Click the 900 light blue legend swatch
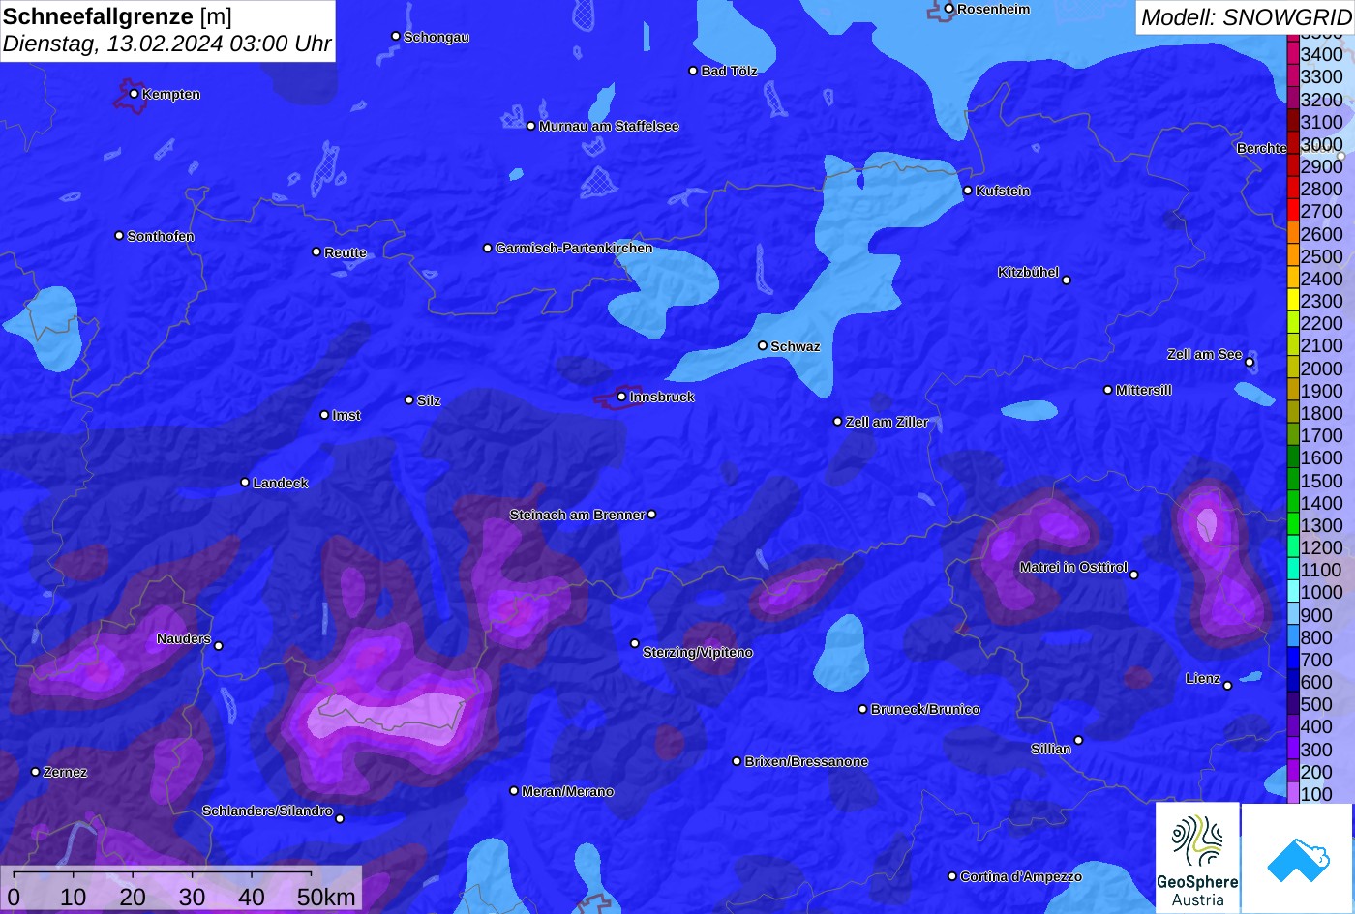Screen dimensions: 1355x914 1293,615
